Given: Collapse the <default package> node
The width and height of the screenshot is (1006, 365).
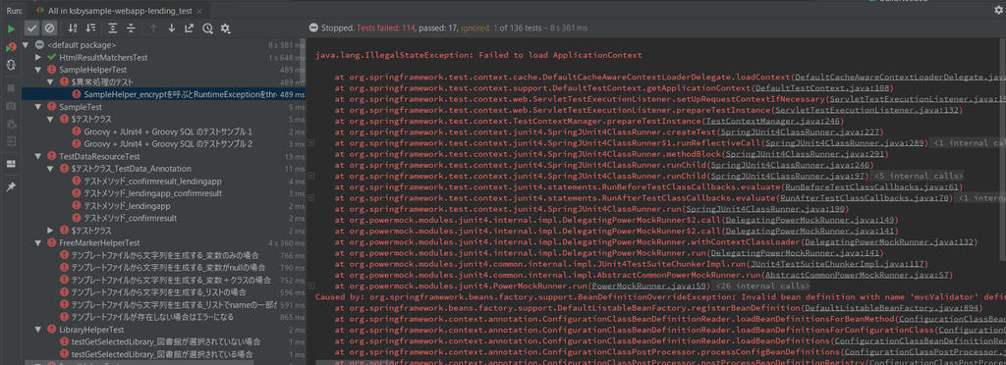Looking at the screenshot, I should [27, 45].
